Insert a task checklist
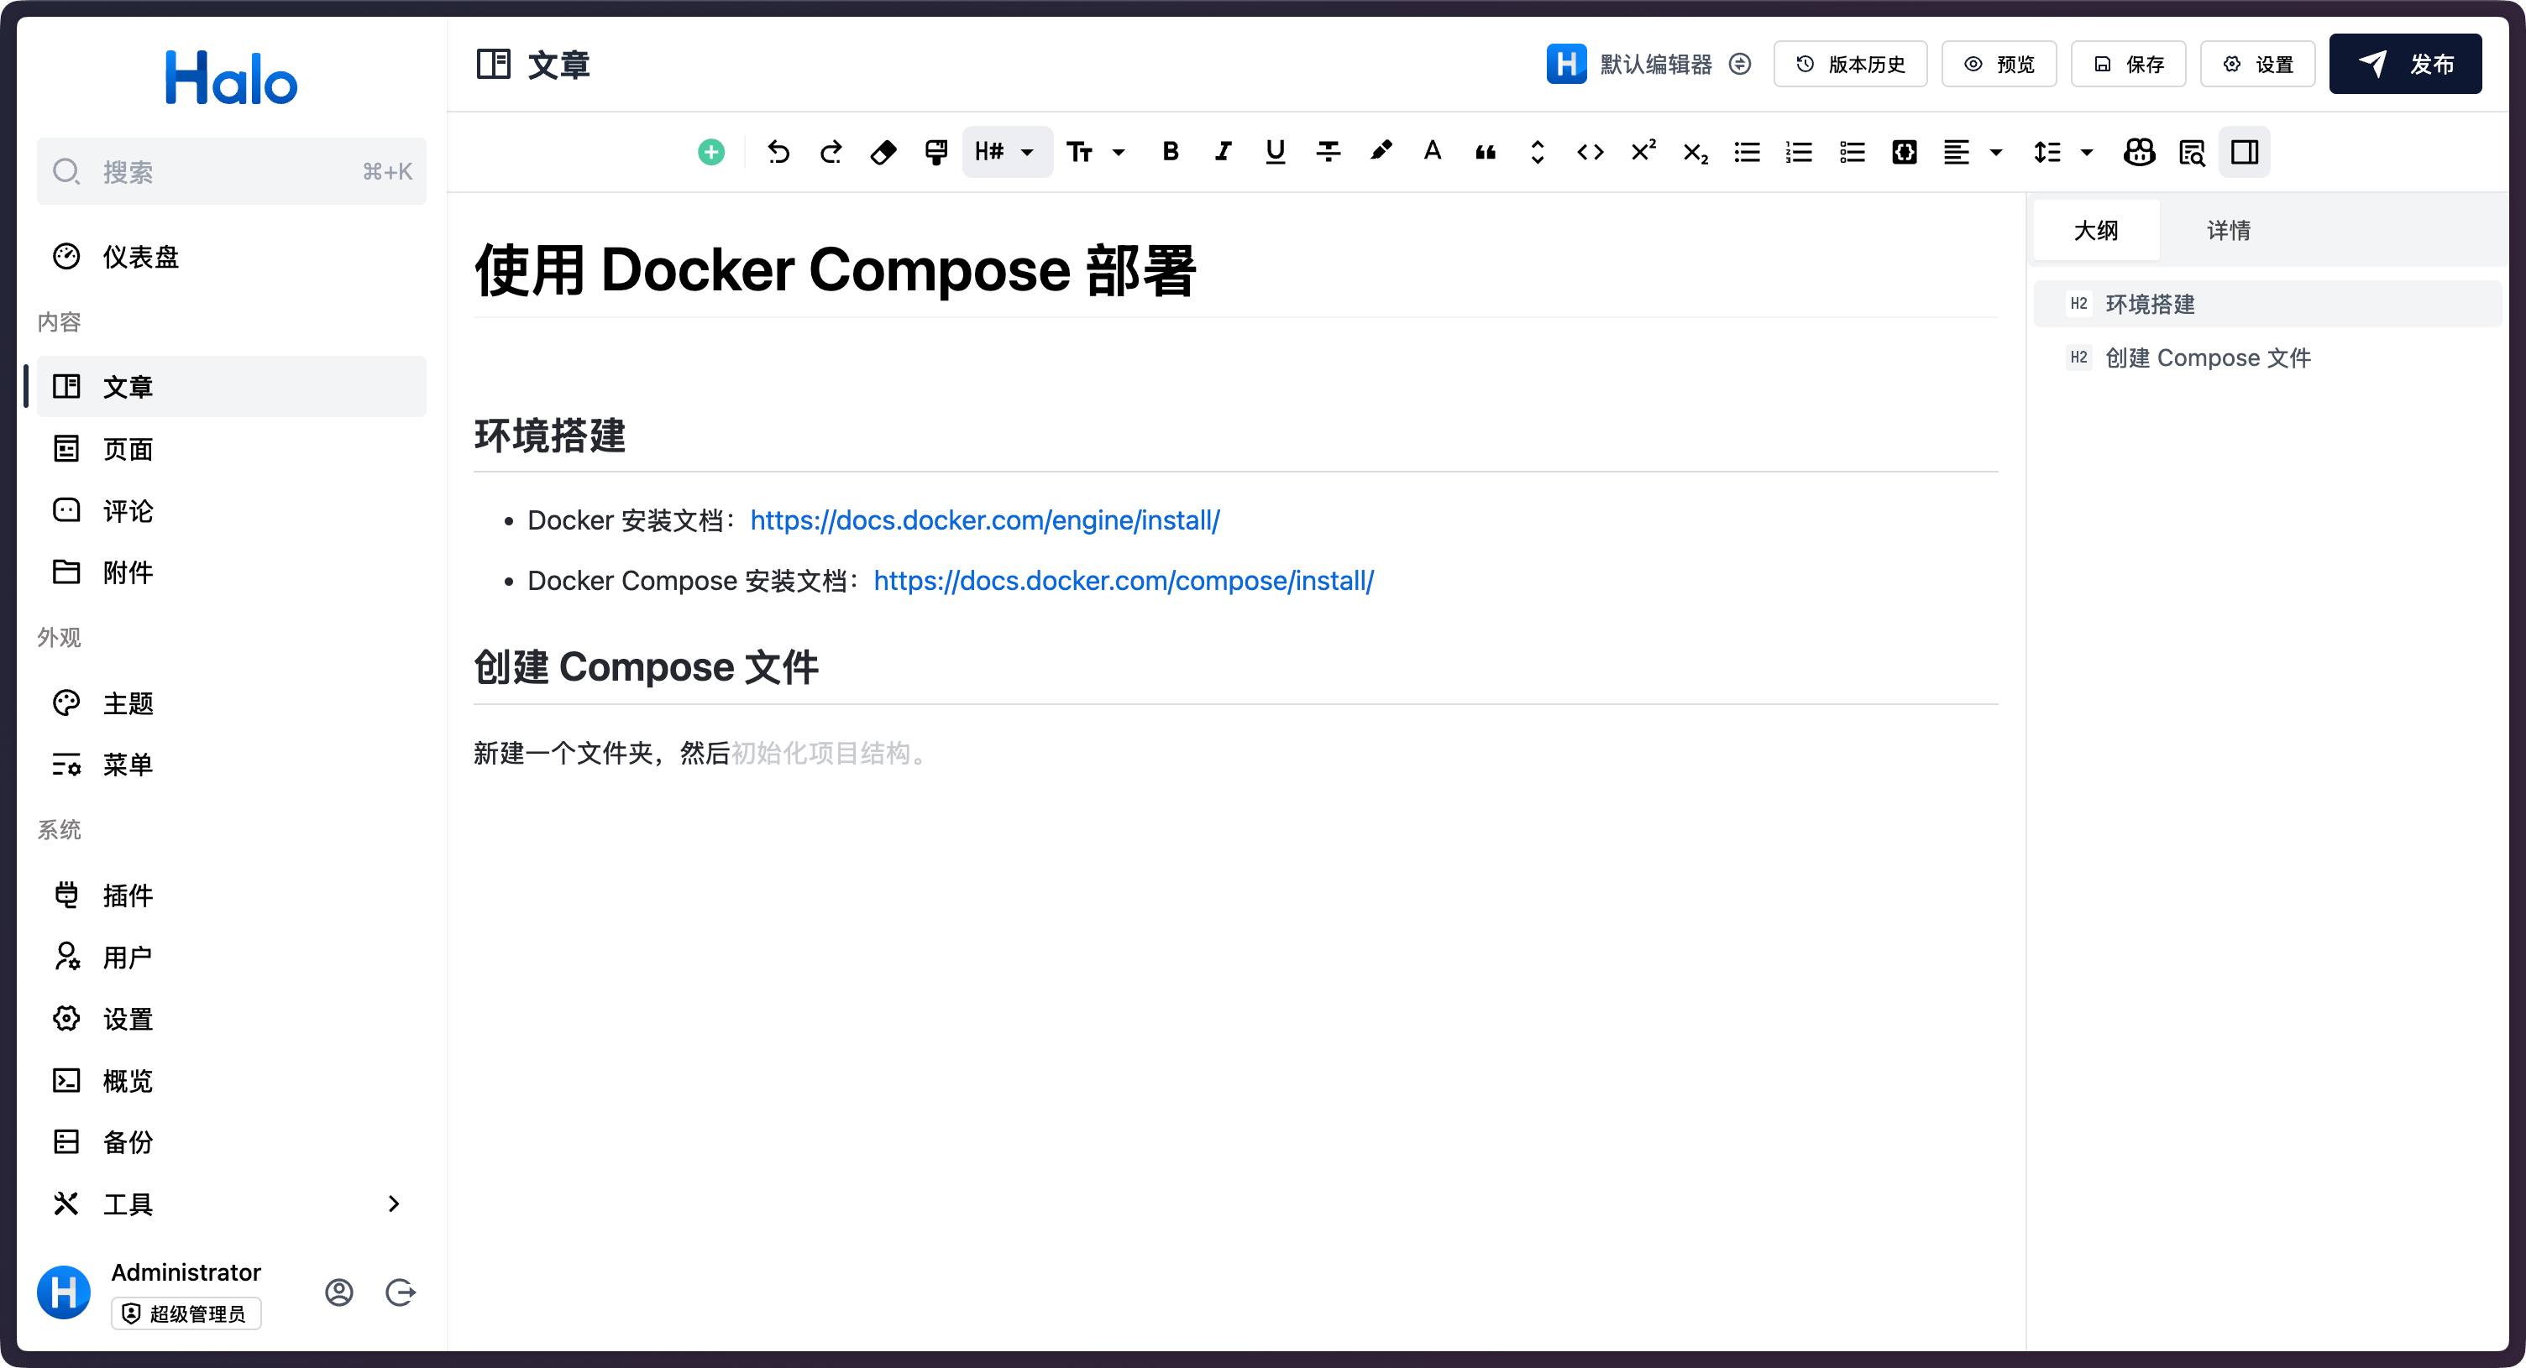 coord(1853,152)
